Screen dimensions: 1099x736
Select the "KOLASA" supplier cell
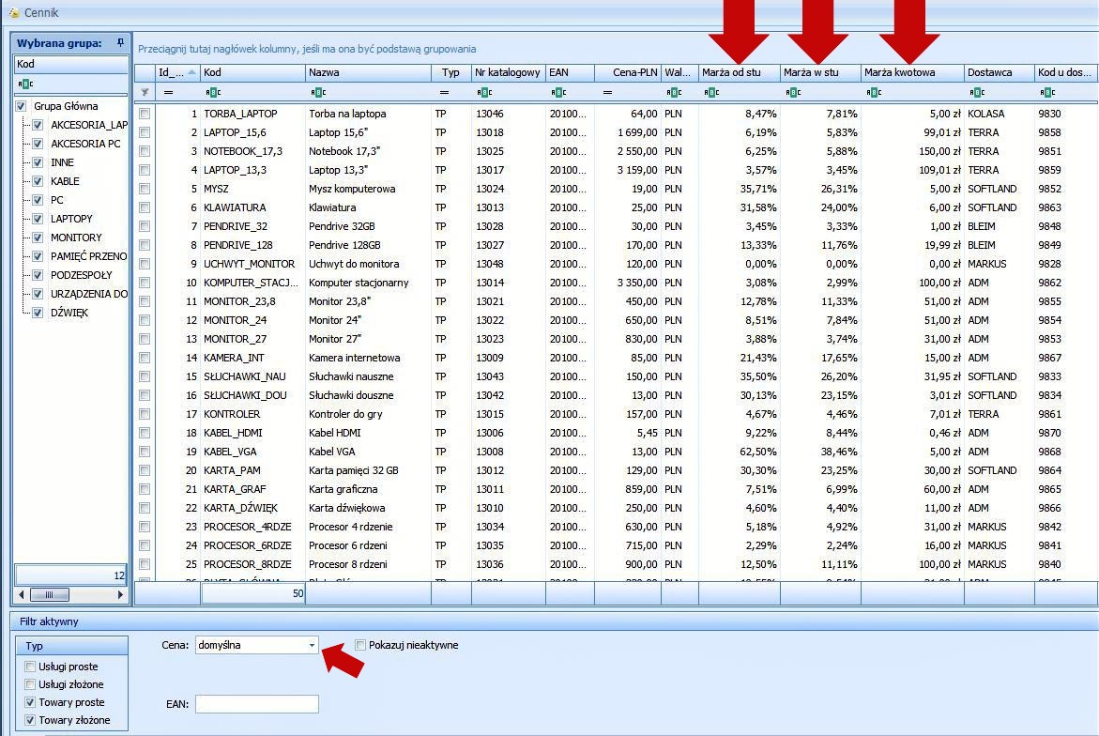pyautogui.click(x=1000, y=114)
